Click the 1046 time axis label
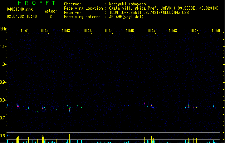 pyautogui.click(x=130, y=31)
